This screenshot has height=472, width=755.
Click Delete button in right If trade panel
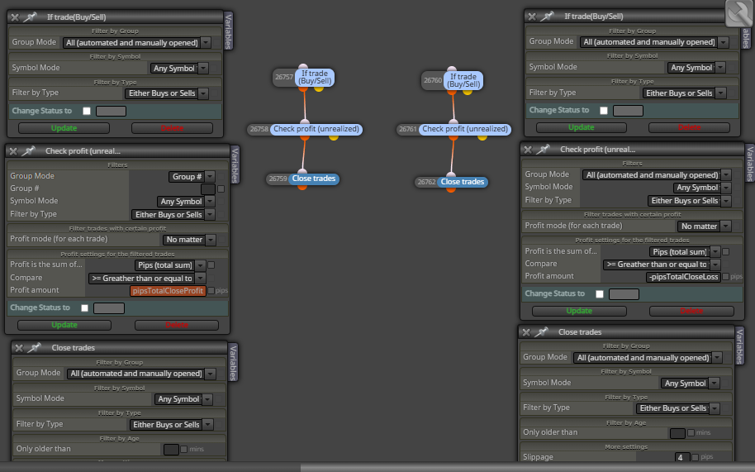pos(689,127)
